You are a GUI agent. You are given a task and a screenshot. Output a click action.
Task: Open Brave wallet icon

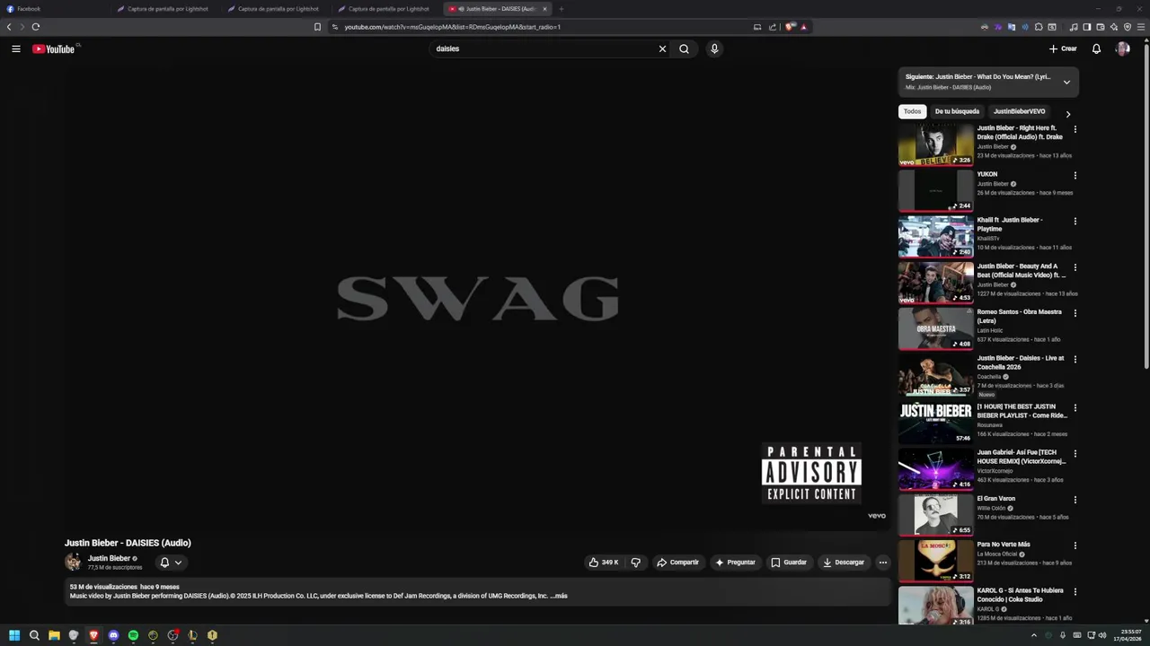(1101, 27)
